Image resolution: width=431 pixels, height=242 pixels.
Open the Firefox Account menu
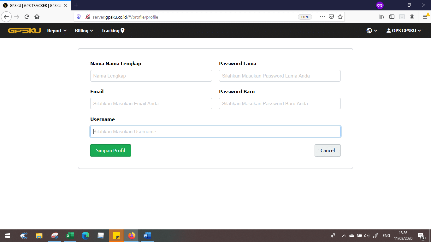point(412,17)
